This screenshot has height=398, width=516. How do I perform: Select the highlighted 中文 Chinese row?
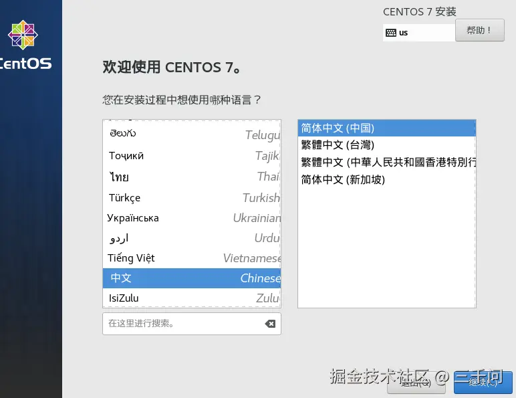pos(192,278)
